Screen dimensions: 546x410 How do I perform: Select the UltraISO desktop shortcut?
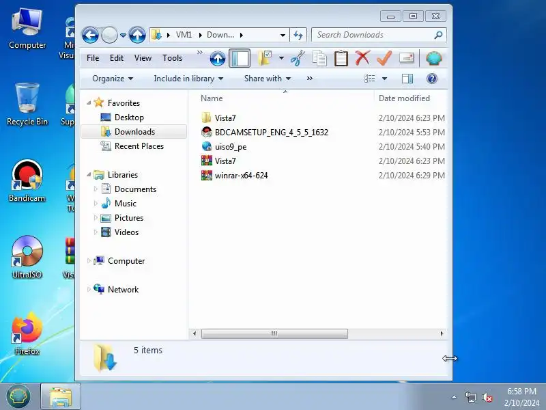point(27,258)
